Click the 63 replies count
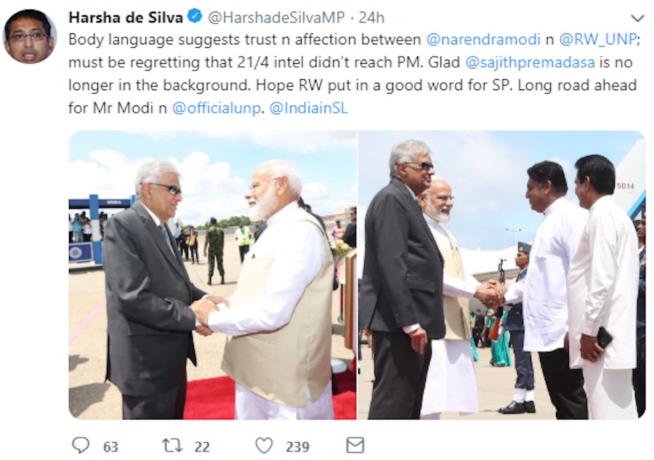Image resolution: width=654 pixels, height=460 pixels. point(110,447)
